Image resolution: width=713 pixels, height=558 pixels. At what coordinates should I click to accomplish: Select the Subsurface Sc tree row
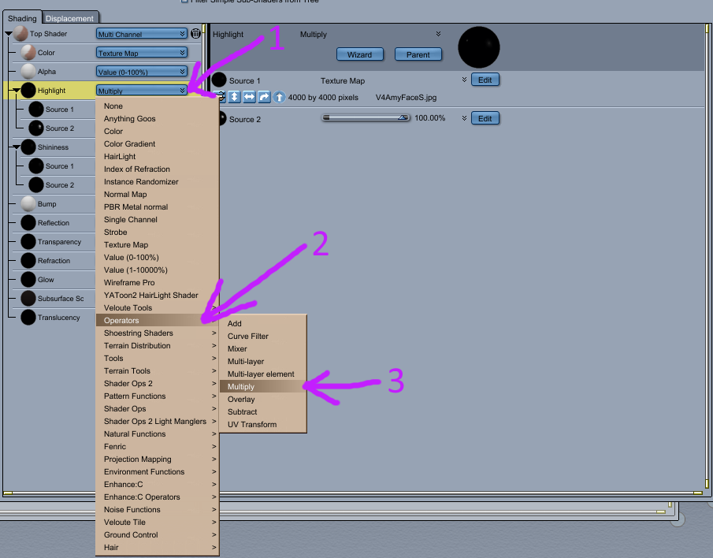point(52,299)
